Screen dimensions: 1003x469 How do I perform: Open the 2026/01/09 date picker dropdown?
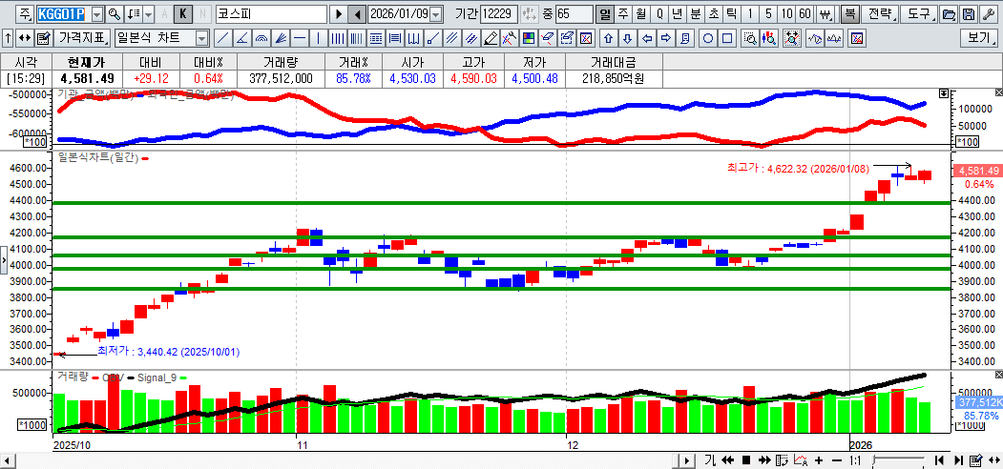point(436,14)
